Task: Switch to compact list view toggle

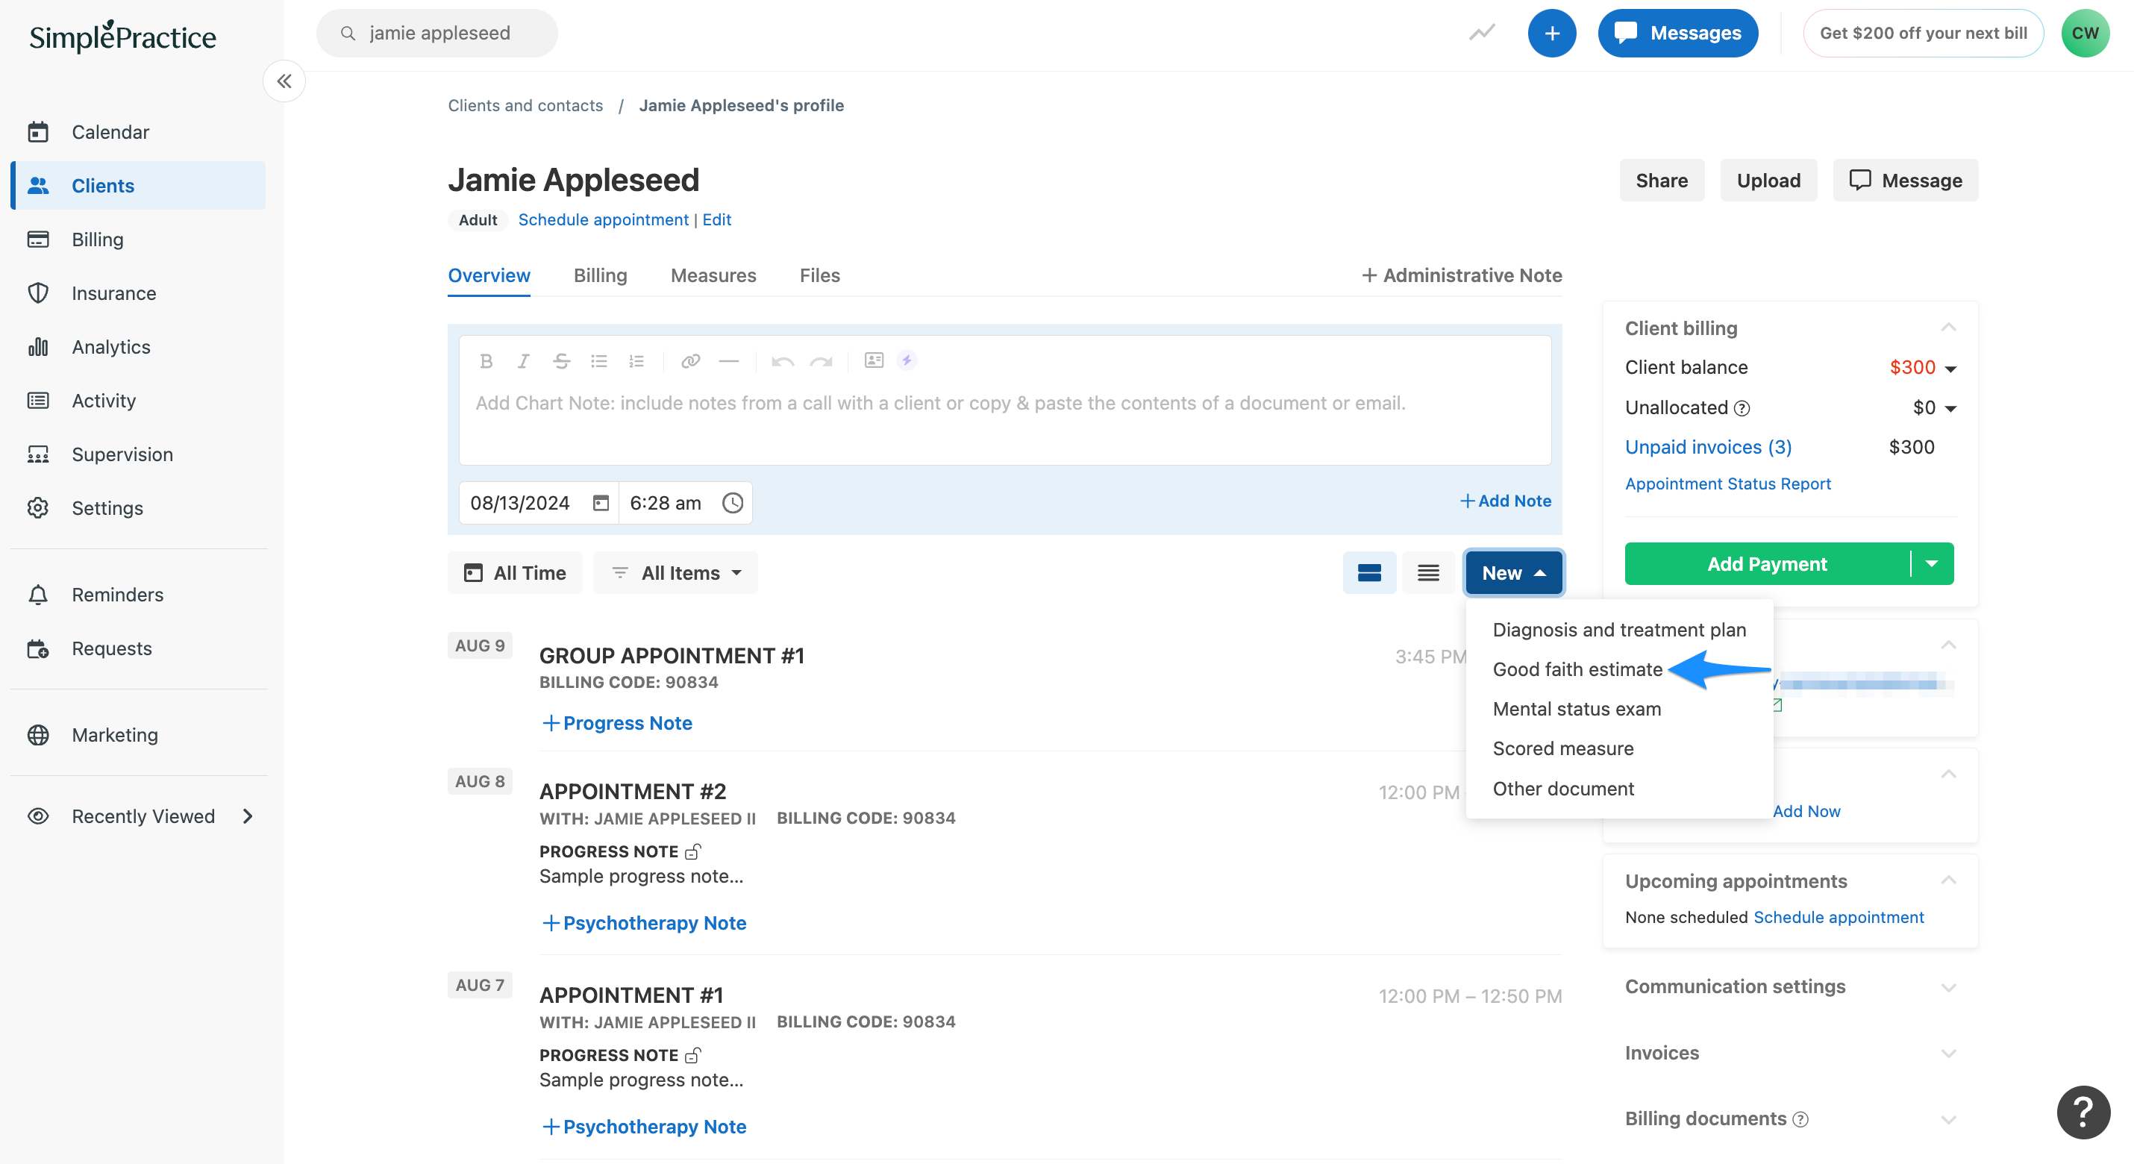Action: pyautogui.click(x=1428, y=572)
